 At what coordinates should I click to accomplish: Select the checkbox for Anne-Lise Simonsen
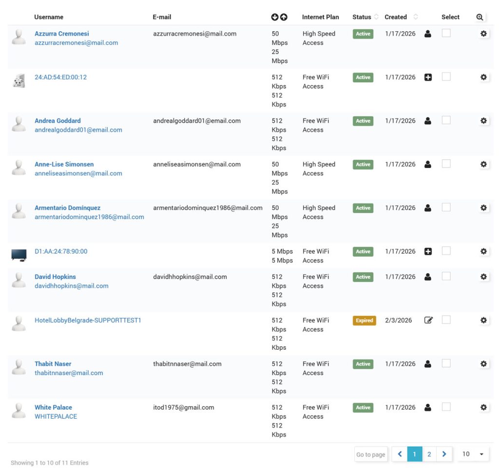pyautogui.click(x=446, y=164)
